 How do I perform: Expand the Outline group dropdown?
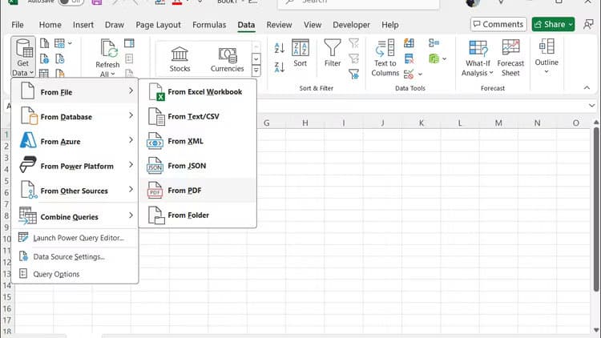click(547, 54)
